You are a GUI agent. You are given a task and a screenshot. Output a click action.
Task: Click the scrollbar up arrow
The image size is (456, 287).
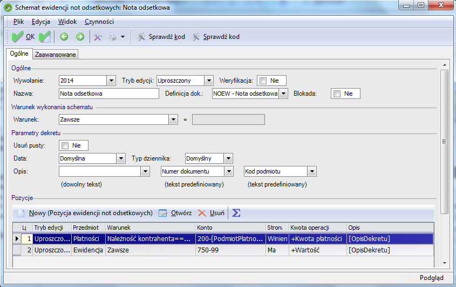(444, 65)
